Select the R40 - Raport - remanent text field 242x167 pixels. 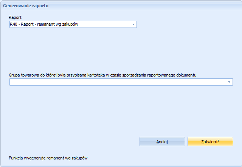point(73,25)
